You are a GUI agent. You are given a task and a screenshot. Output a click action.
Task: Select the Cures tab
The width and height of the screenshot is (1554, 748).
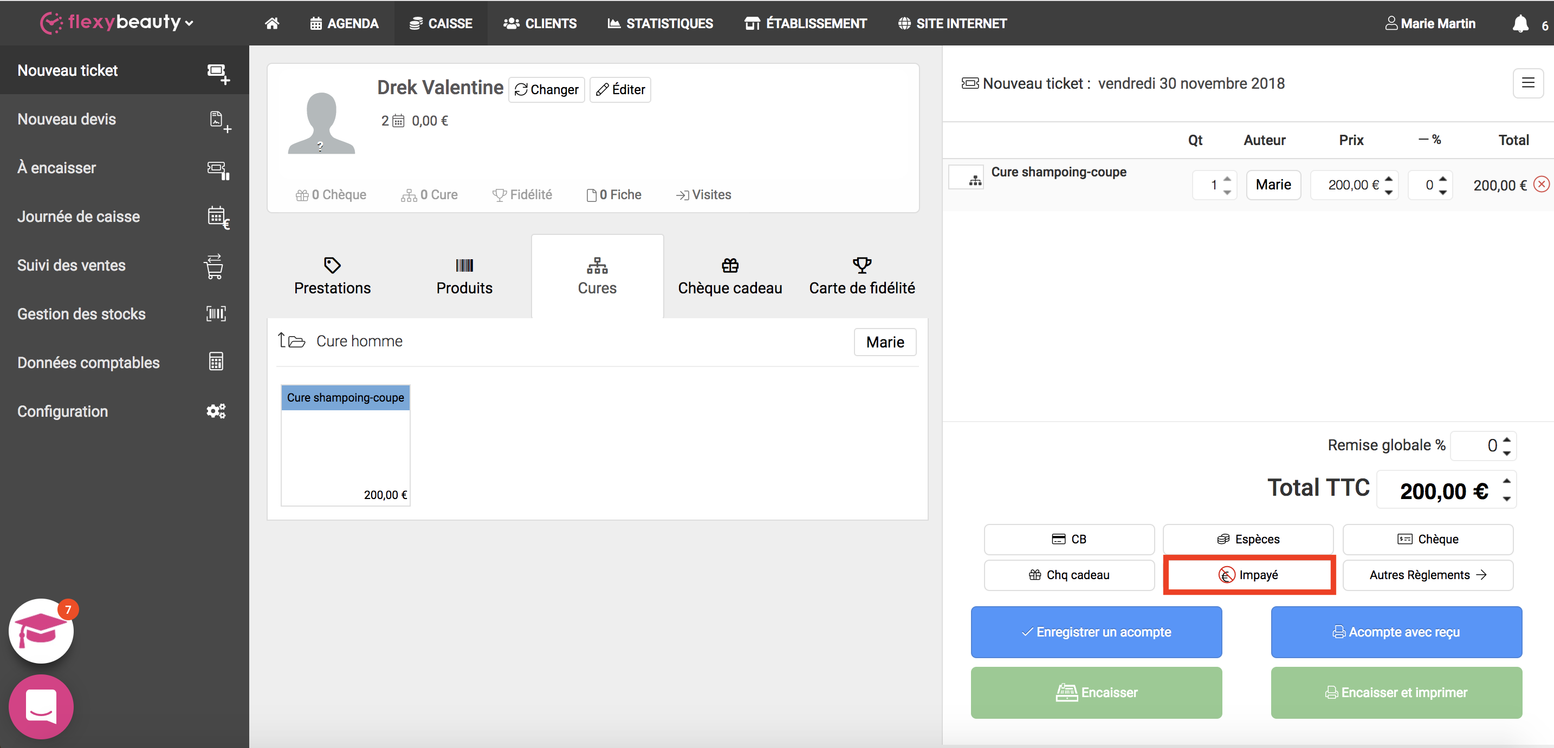click(597, 276)
